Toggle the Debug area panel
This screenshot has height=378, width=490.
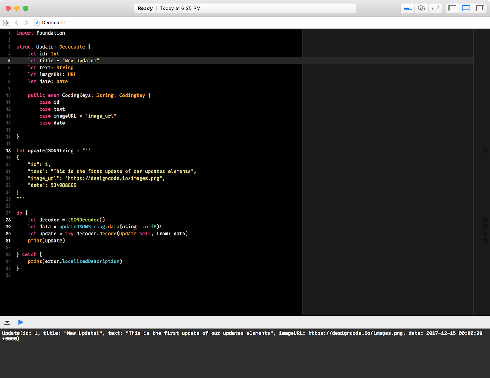pos(466,8)
